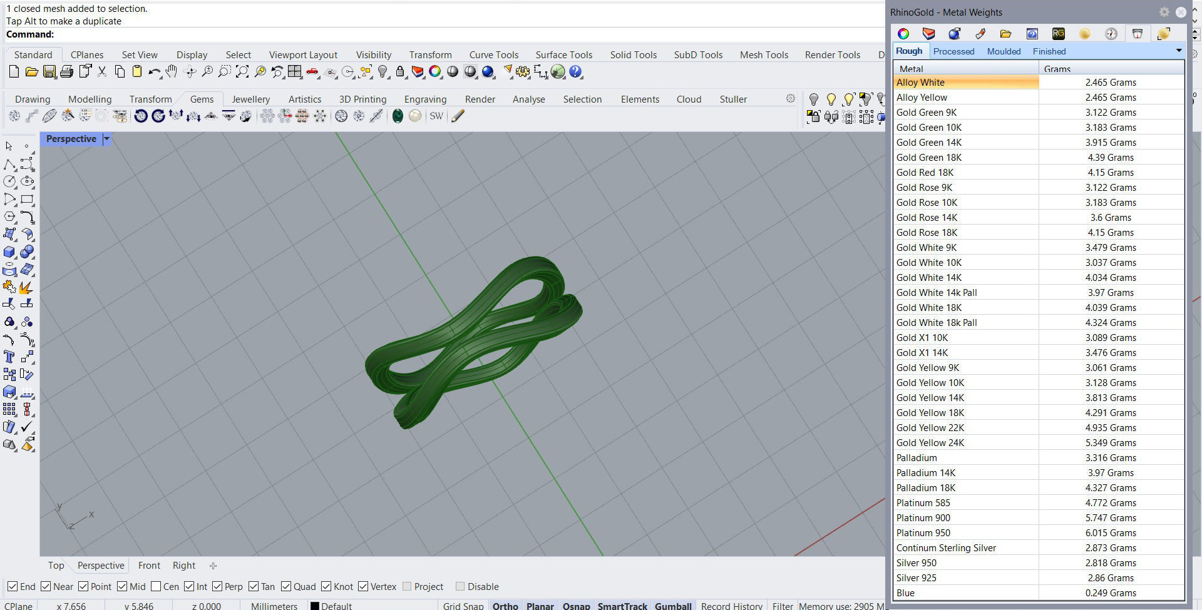This screenshot has height=610, width=1202.
Task: Click the Zoom Window icon
Action: (224, 72)
